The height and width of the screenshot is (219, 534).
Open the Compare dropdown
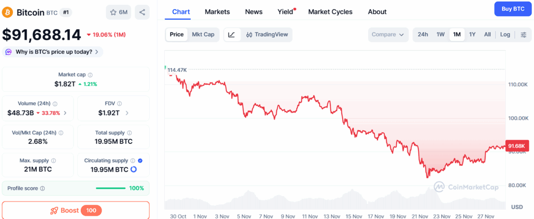pos(387,35)
